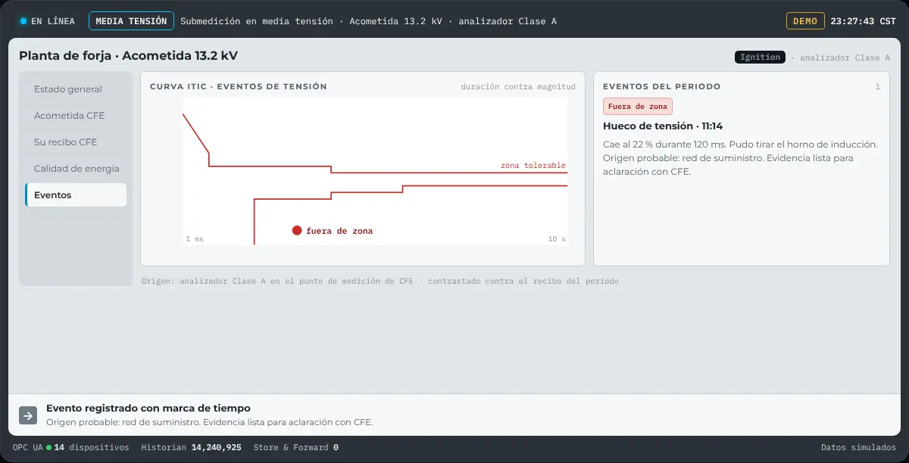909x463 pixels.
Task: Click the Historian 14,240,925 counter
Action: [x=192, y=447]
